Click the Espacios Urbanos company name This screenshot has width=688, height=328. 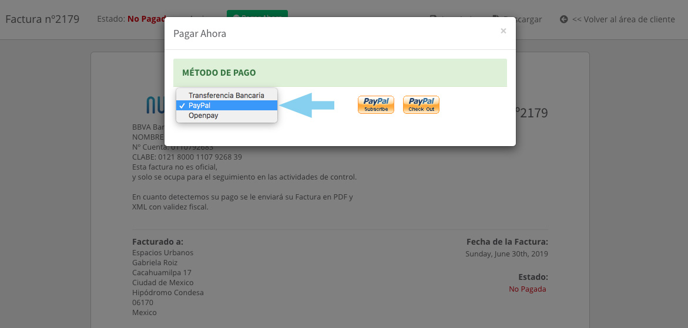click(x=163, y=253)
